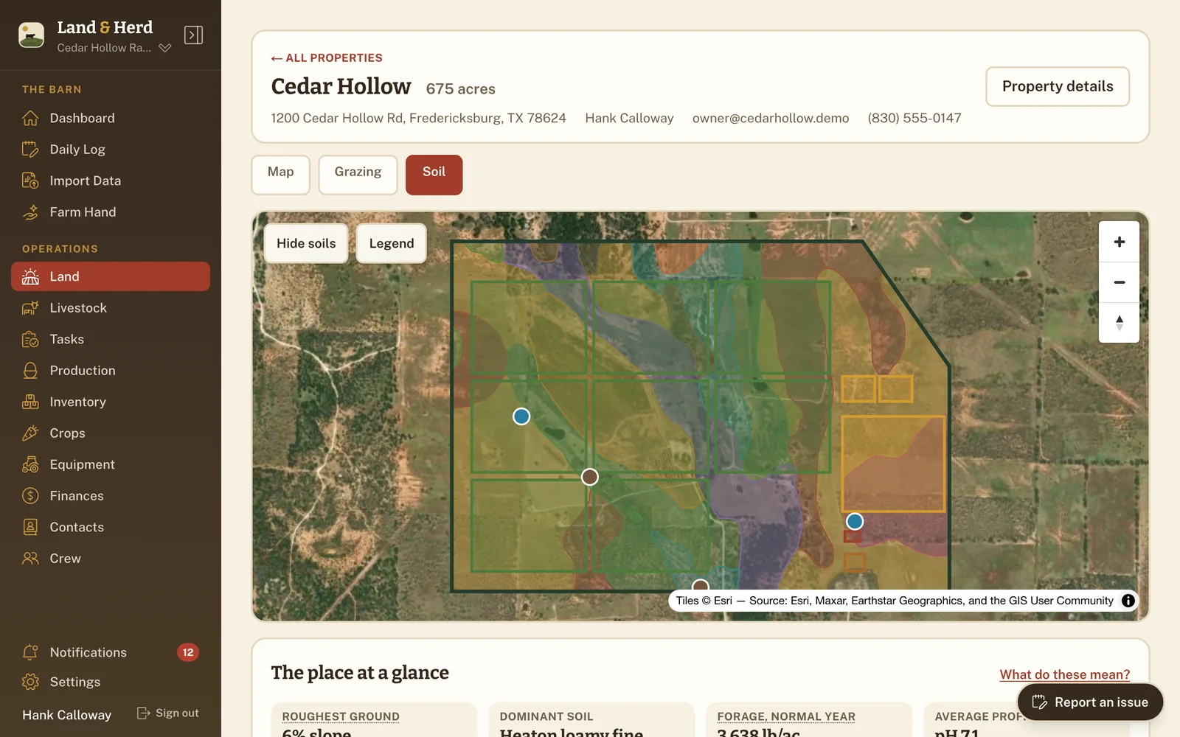
Task: Click the Daily Log icon
Action: point(30,149)
